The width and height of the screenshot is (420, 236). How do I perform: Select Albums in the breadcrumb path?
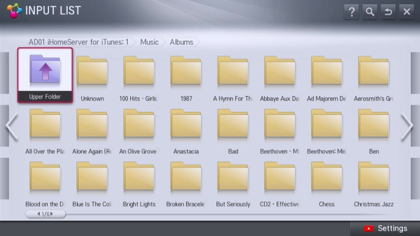point(182,42)
